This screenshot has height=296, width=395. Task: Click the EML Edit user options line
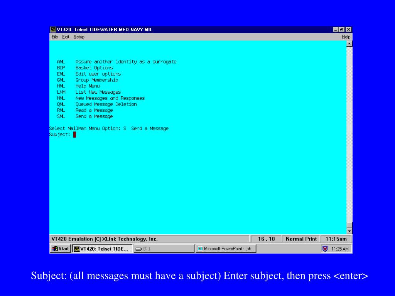coord(89,74)
